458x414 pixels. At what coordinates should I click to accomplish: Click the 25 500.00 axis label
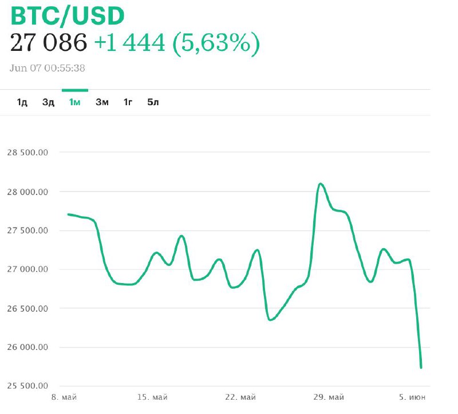(27, 386)
